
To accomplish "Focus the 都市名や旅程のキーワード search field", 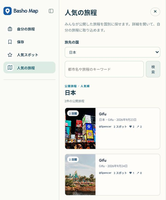I will 104,69.
